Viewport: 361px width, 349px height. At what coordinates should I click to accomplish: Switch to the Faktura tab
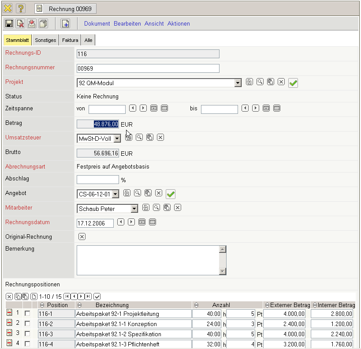[x=70, y=40]
